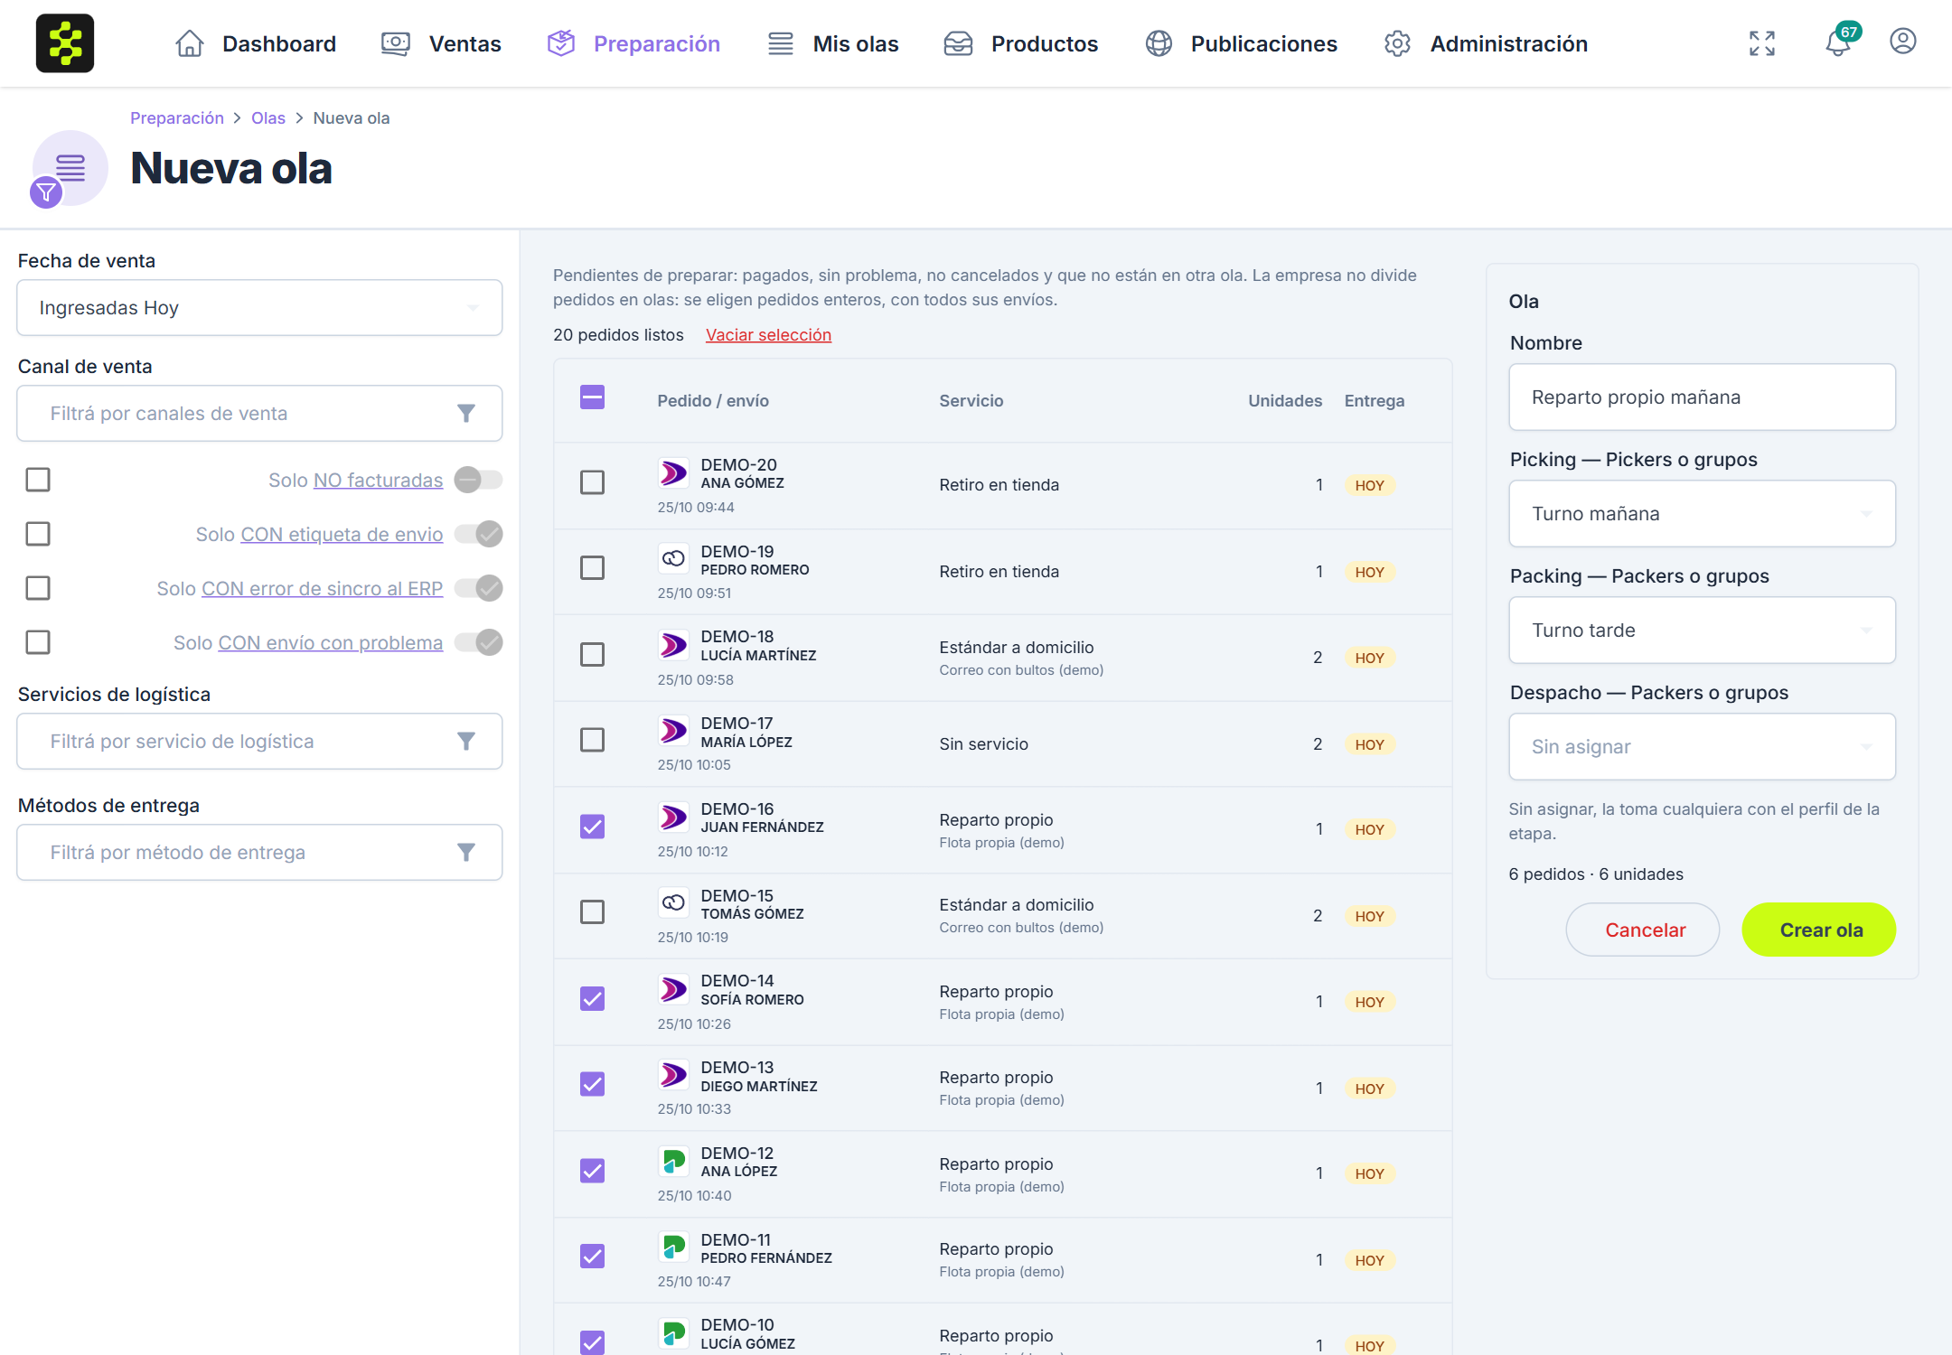Click the HOY badge of DEMO-18
The width and height of the screenshot is (1952, 1355).
click(1369, 659)
